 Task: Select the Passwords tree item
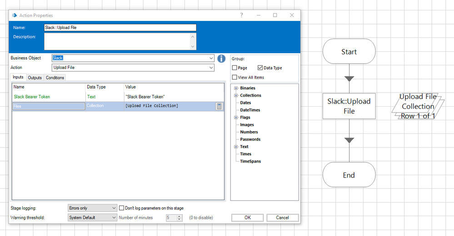coord(250,139)
